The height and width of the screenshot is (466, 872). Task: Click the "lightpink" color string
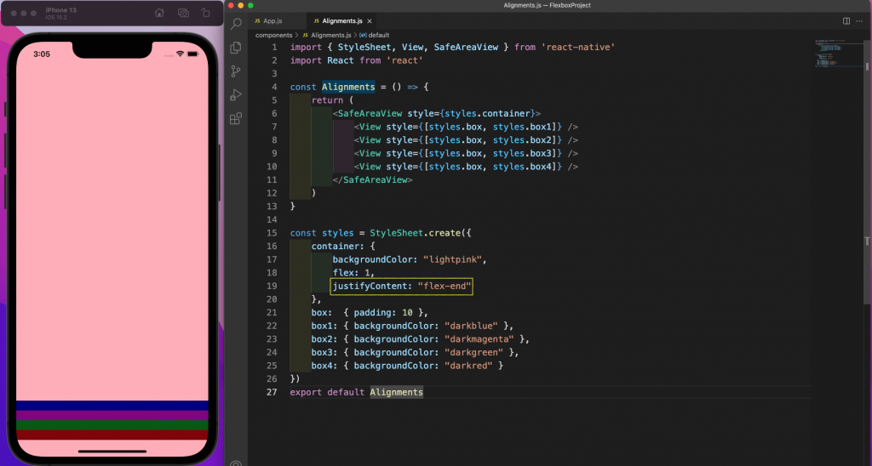455,259
